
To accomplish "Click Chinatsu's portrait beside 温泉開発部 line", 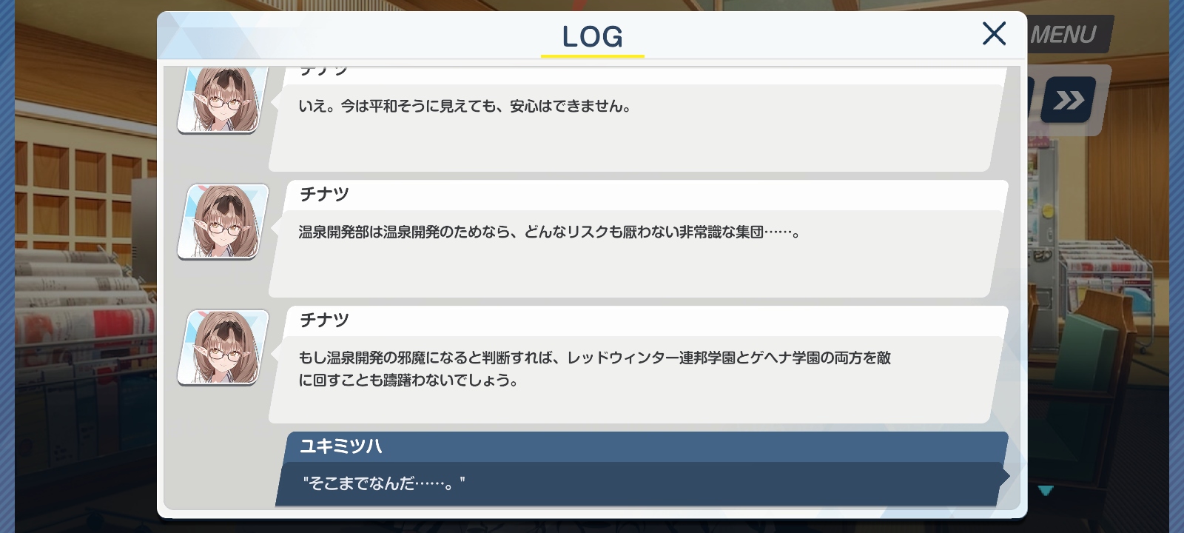I will tap(223, 222).
